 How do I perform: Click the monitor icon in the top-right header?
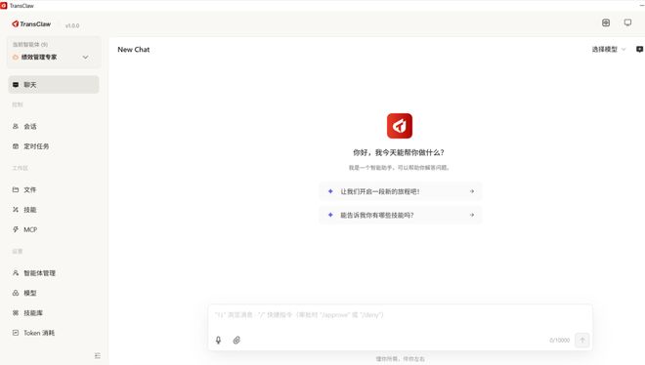click(627, 22)
